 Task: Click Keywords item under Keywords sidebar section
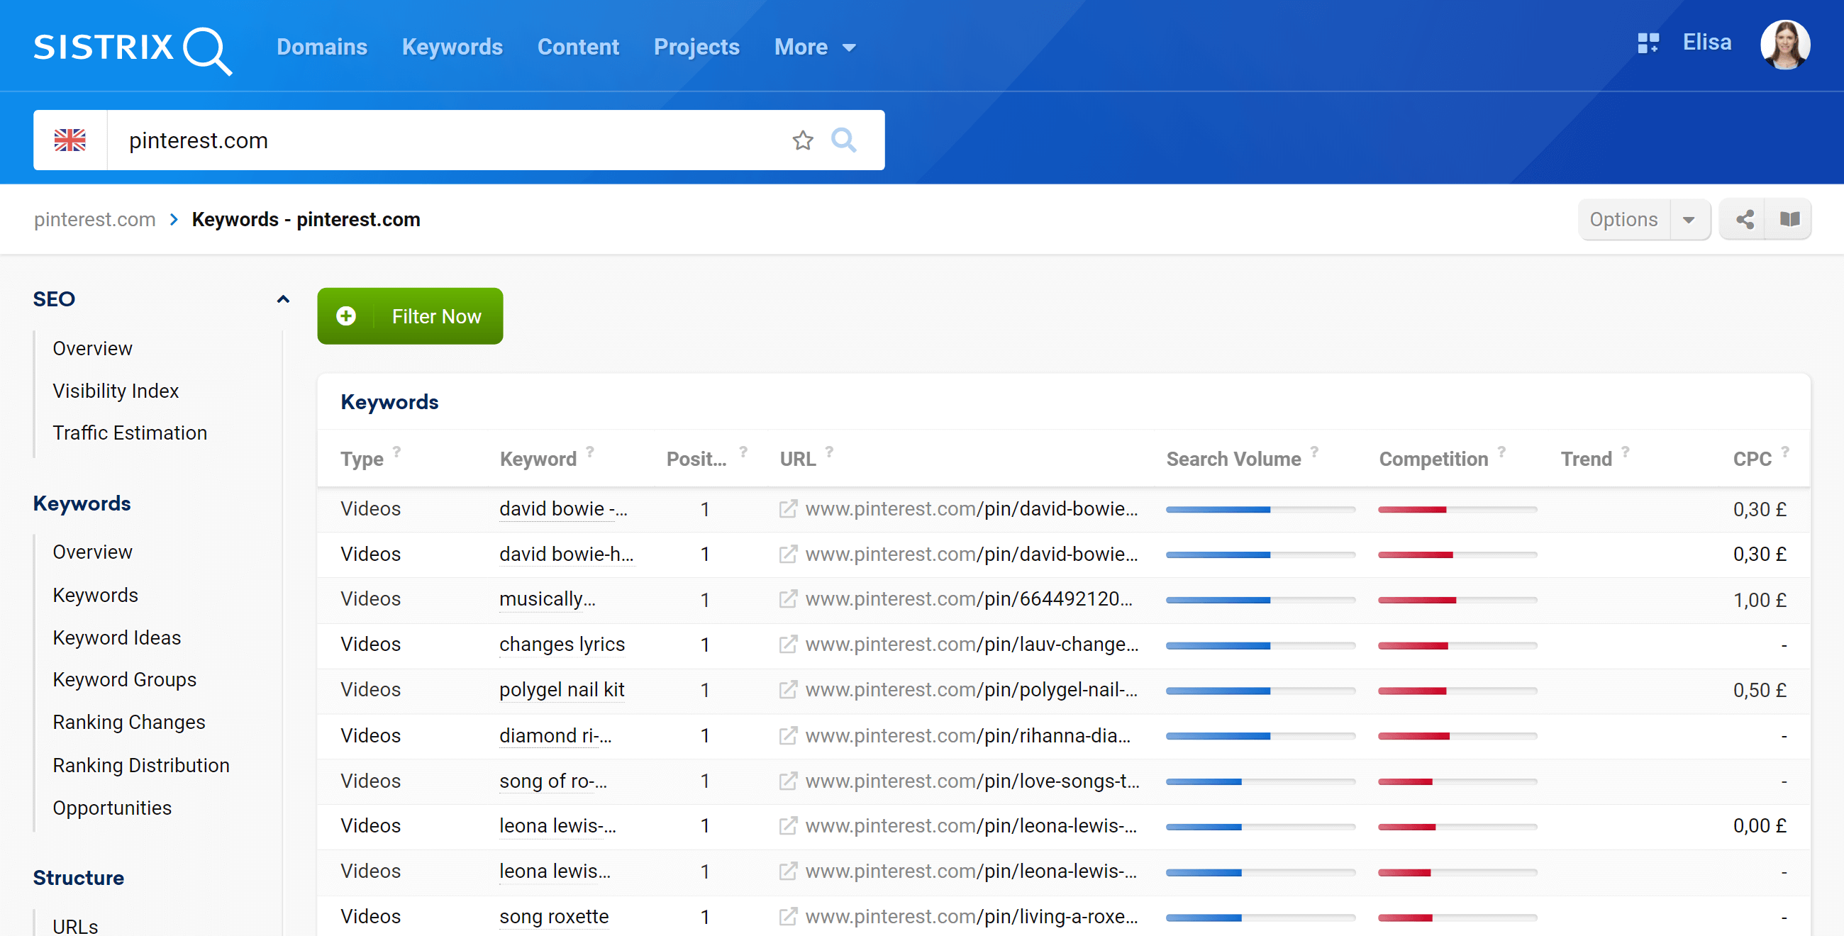point(95,595)
